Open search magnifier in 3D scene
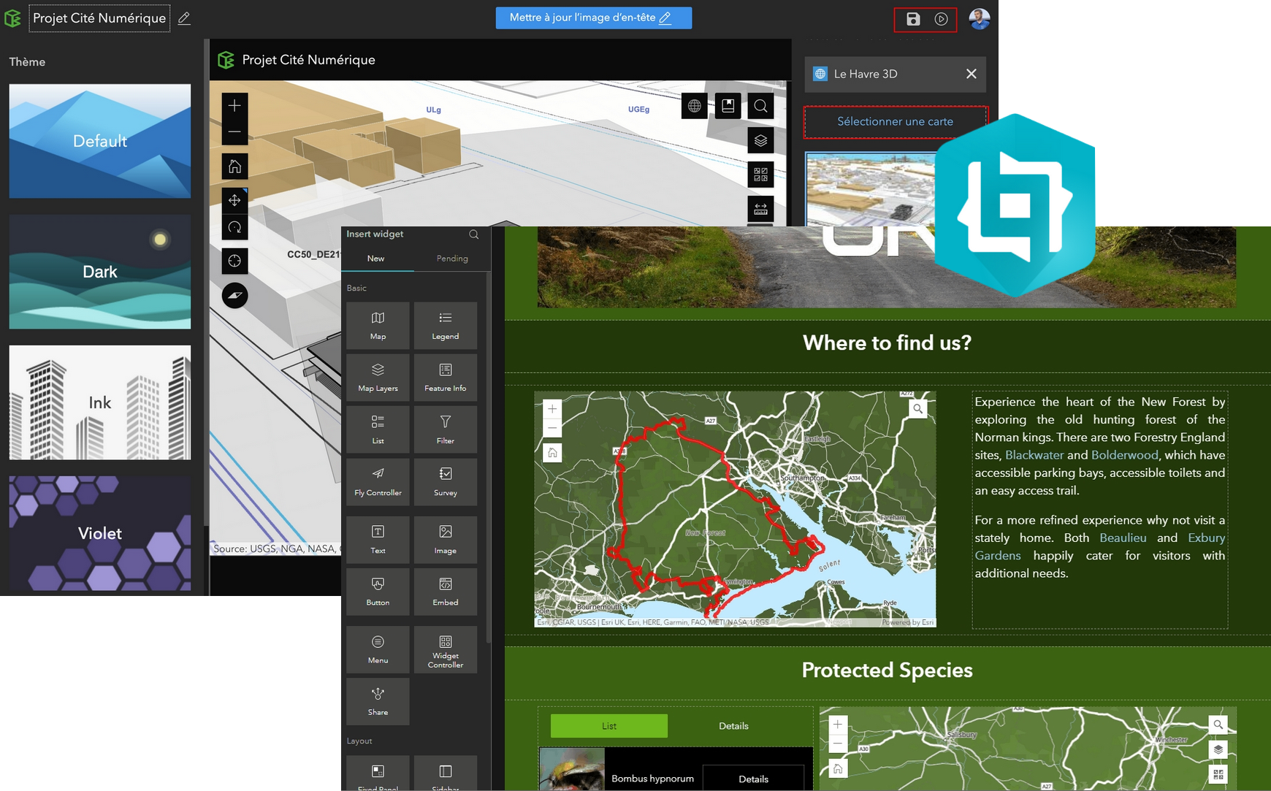1271x791 pixels. coord(760,106)
